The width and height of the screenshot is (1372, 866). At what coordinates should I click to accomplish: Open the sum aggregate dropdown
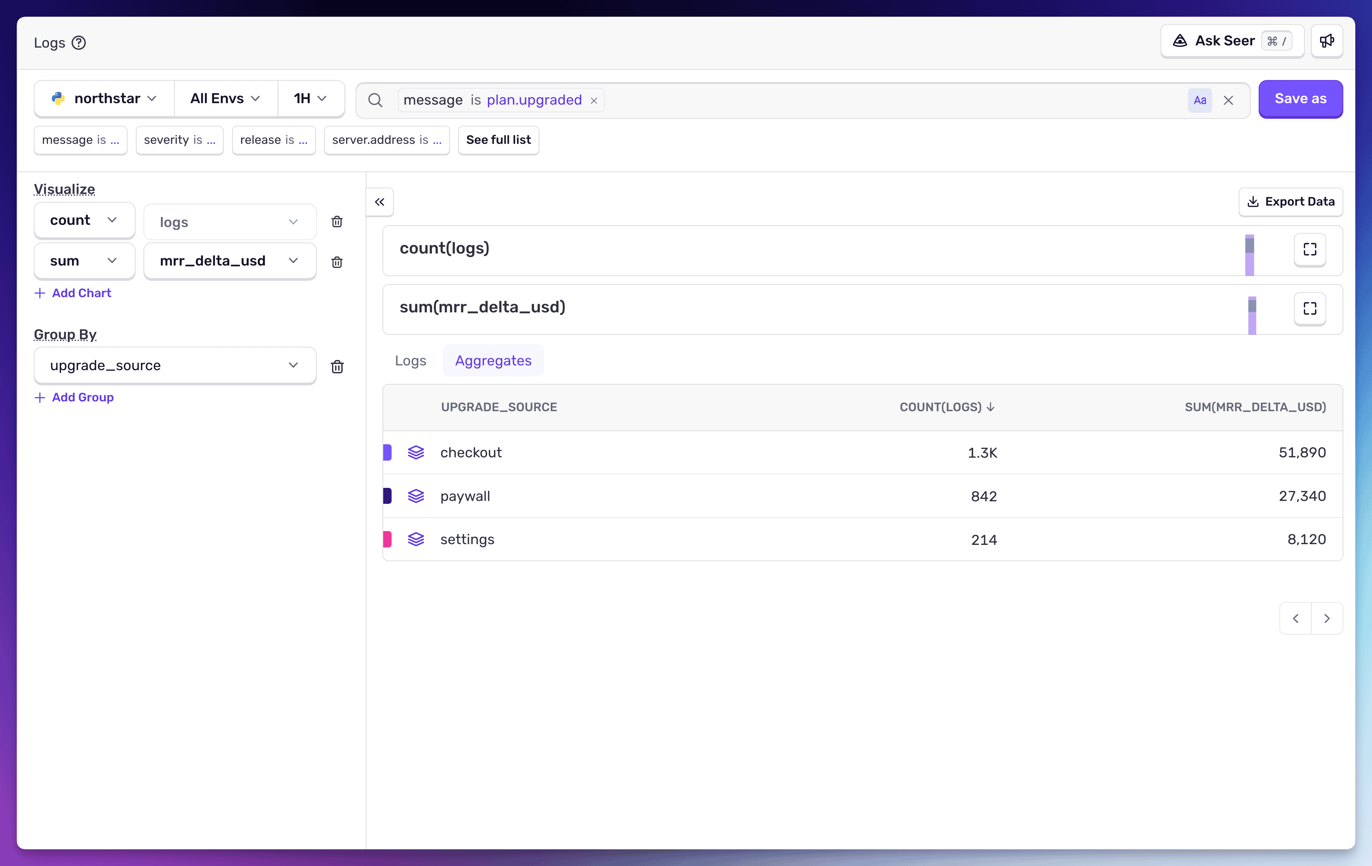click(84, 261)
